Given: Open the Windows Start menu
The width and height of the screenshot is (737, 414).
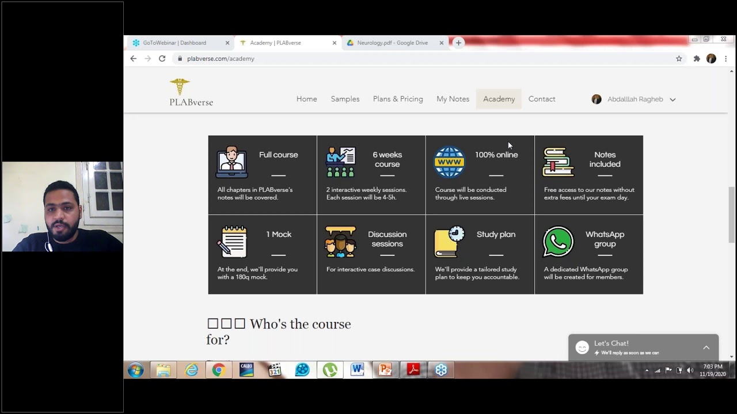Looking at the screenshot, I should 136,370.
